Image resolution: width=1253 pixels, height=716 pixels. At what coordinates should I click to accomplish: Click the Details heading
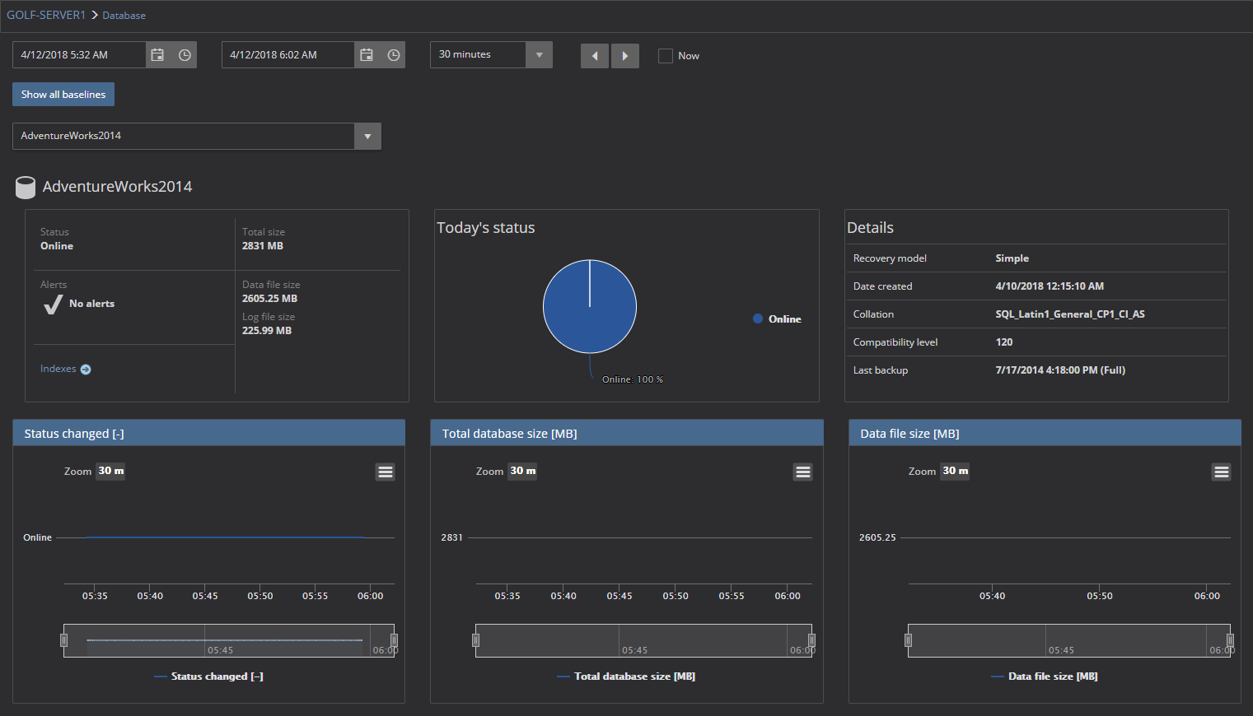tap(870, 228)
